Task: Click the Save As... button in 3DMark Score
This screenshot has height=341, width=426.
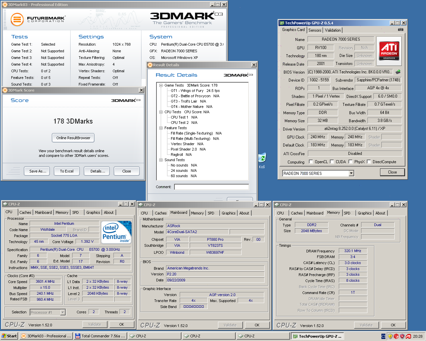Action: [x=37, y=171]
